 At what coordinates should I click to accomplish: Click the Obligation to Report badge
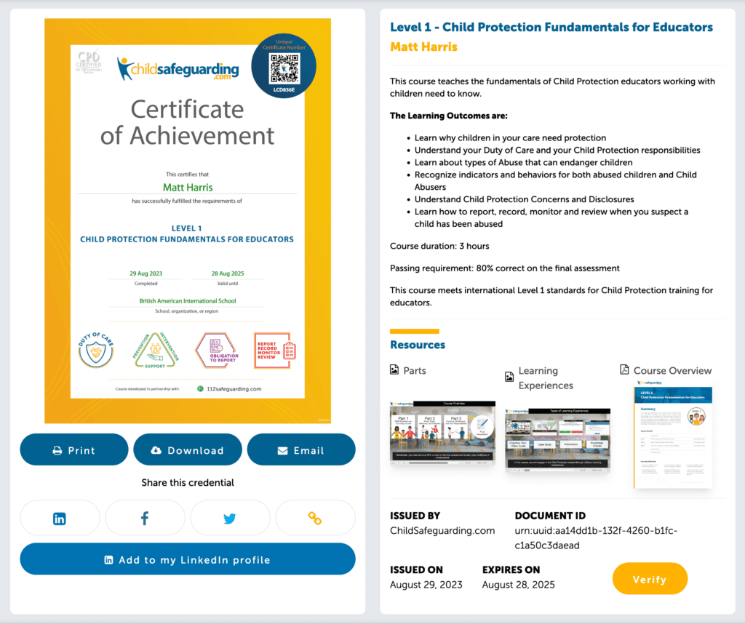[x=215, y=351]
